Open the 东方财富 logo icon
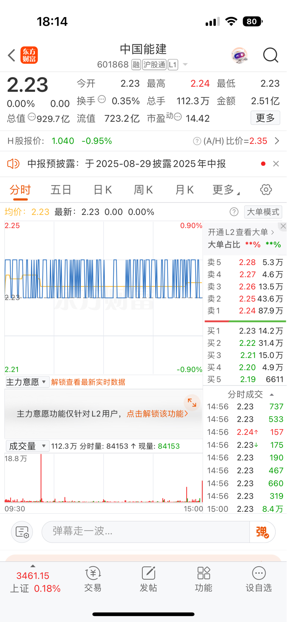The image size is (287, 622). (x=29, y=55)
